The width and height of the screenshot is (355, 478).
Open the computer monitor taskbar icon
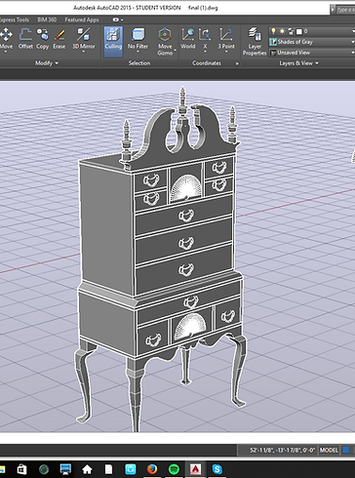pyautogui.click(x=65, y=469)
